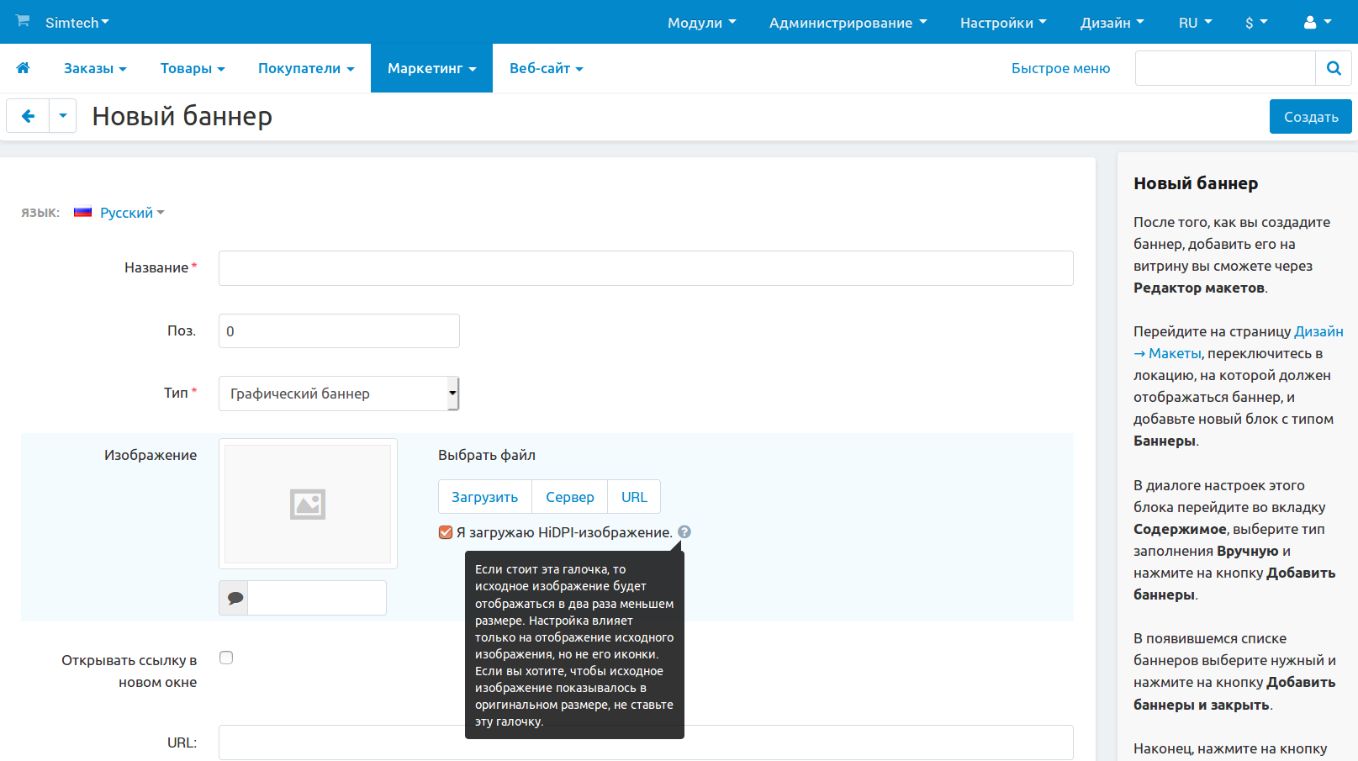1358x761 pixels.
Task: Open the Товары menu
Action: click(x=193, y=68)
